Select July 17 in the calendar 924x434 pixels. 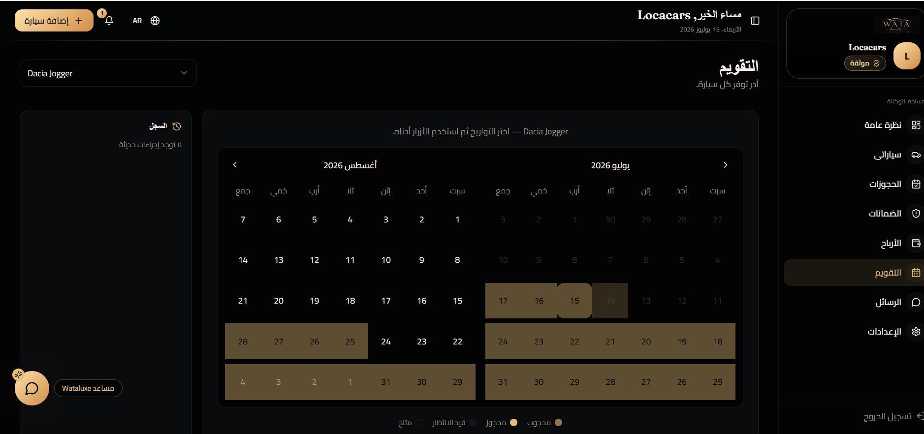point(503,301)
